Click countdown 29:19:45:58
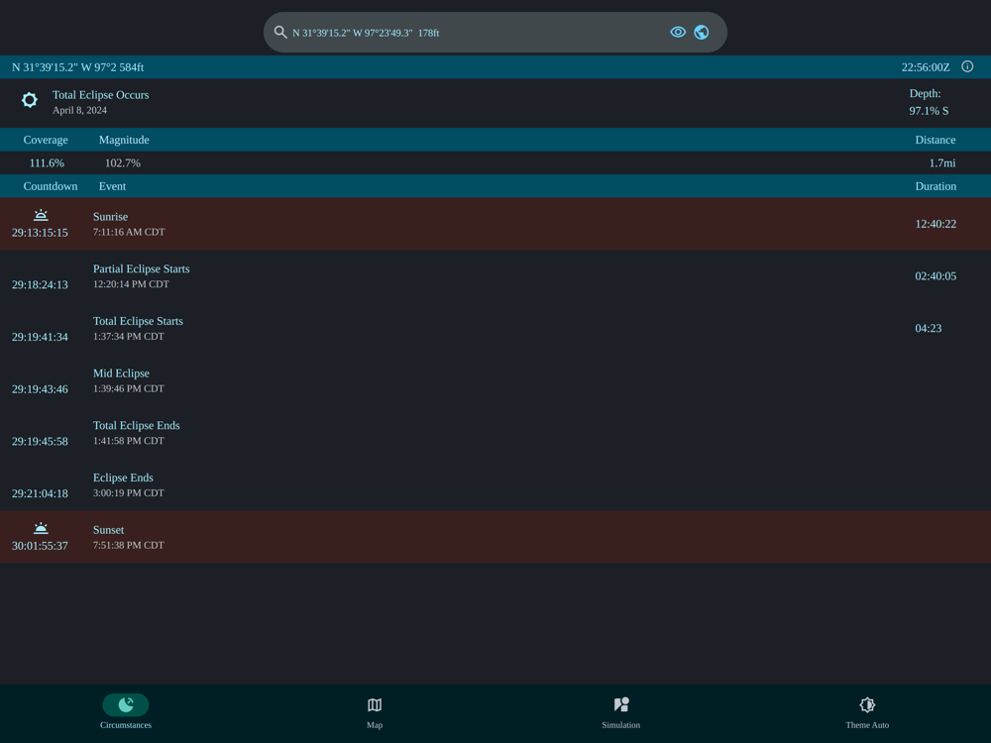This screenshot has width=991, height=743. point(40,442)
